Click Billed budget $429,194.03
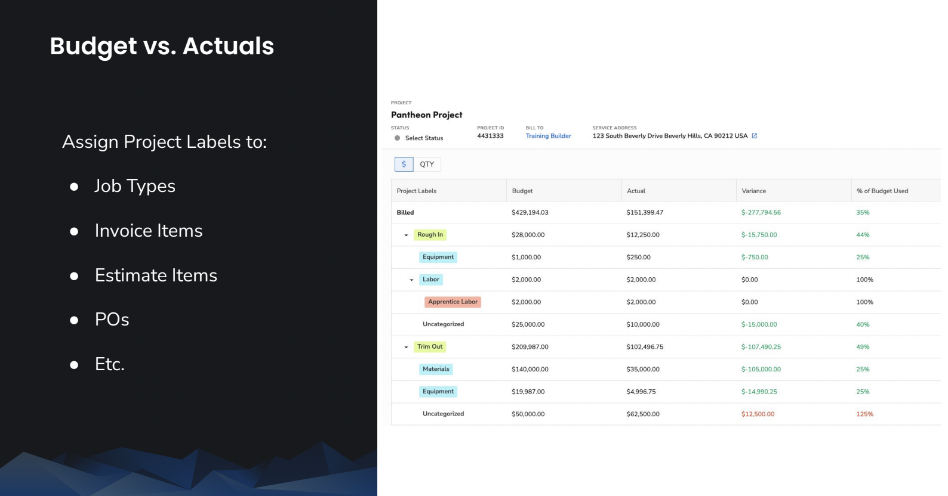The image size is (948, 496). 530,213
